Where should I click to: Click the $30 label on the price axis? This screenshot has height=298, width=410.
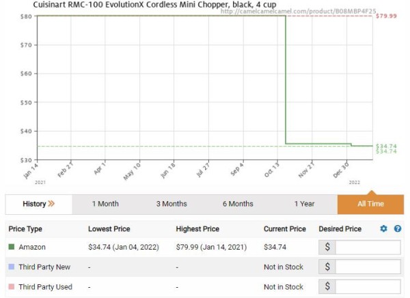26,160
